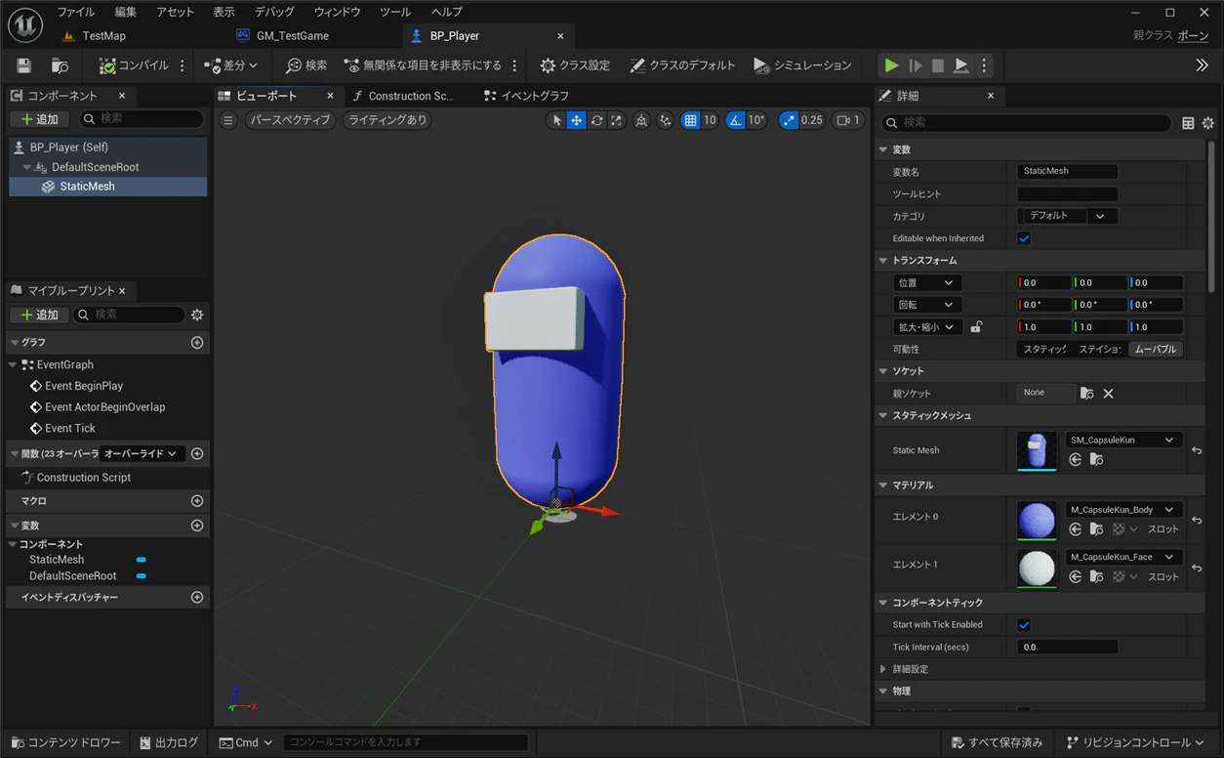Select the rotate tool in viewport toolbar
The width and height of the screenshot is (1224, 758).
(596, 120)
